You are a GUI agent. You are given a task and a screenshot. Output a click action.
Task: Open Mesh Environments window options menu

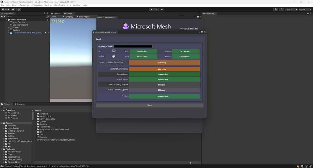pyautogui.click(x=195, y=17)
